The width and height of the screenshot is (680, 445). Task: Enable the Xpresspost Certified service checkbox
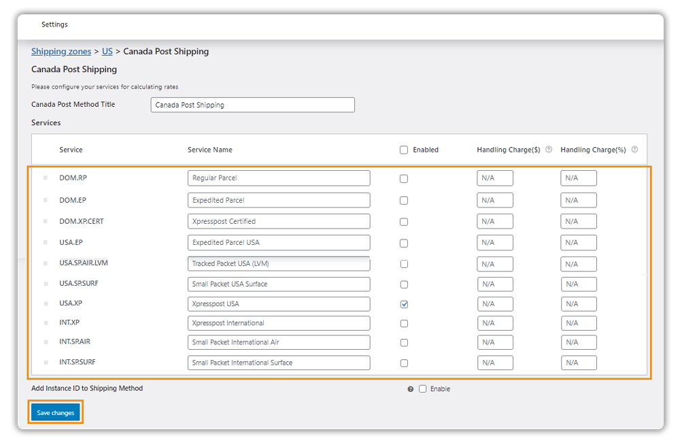coord(404,222)
